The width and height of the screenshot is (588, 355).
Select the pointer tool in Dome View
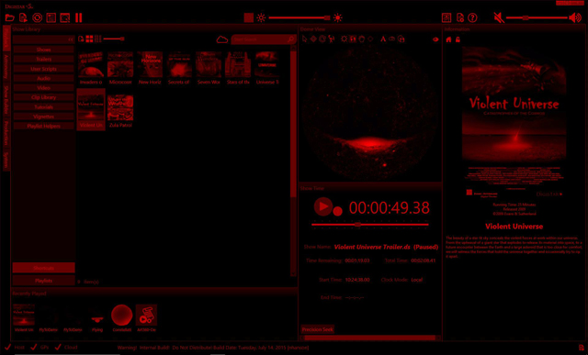(304, 39)
